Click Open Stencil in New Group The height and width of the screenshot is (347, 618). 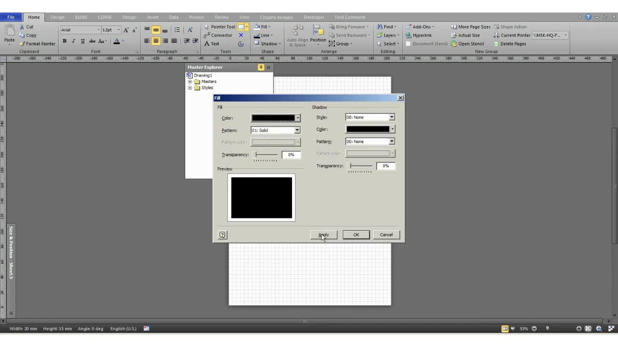coord(467,43)
